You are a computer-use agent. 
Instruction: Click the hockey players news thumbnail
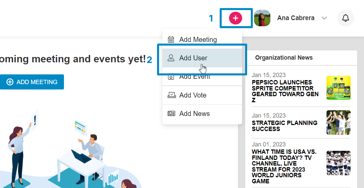(338, 163)
